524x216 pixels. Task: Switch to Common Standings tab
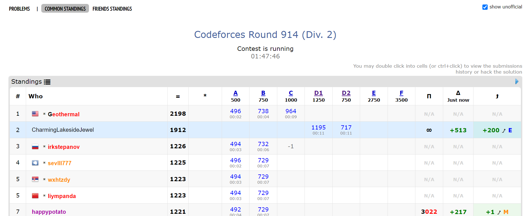tap(65, 8)
